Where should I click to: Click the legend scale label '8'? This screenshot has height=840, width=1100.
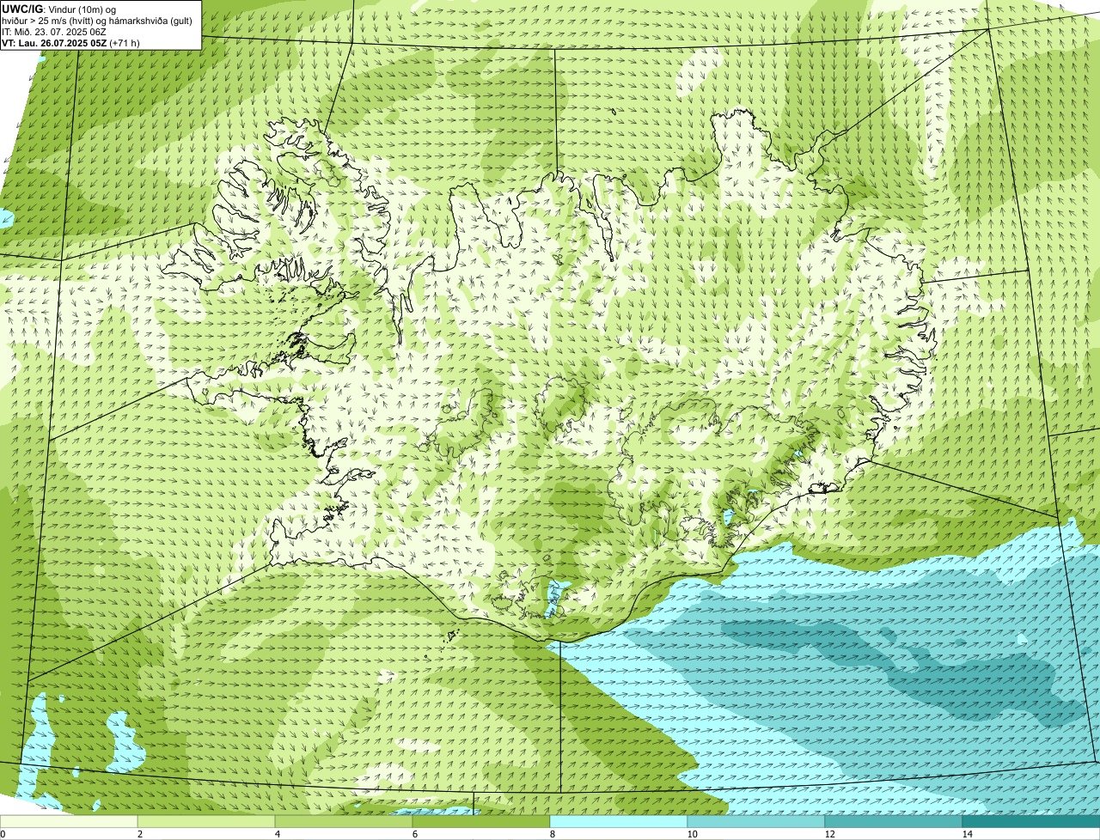(552, 834)
